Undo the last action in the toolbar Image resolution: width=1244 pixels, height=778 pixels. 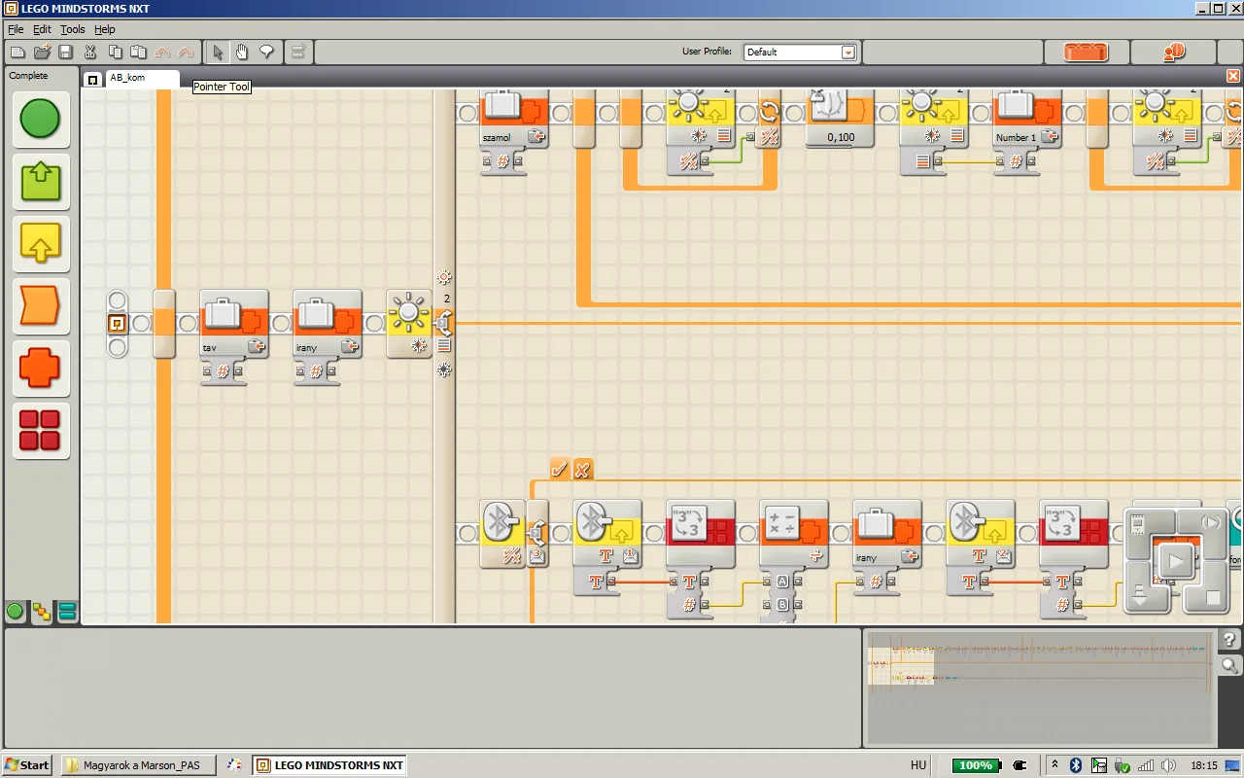(162, 52)
